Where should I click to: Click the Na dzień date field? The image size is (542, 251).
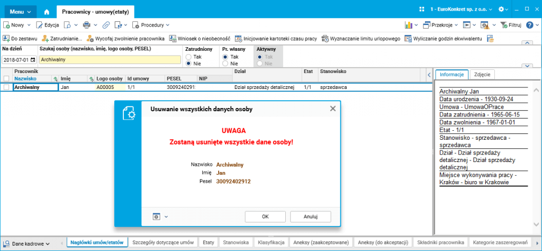[x=19, y=60]
